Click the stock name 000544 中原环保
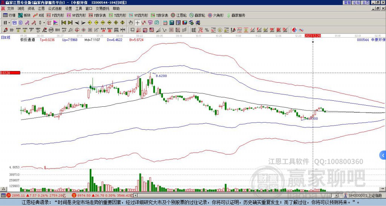The height and width of the screenshot is (206, 386). (371, 40)
